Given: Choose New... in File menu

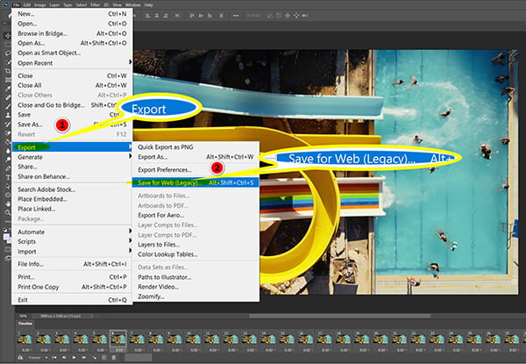Looking at the screenshot, I should click(72, 14).
